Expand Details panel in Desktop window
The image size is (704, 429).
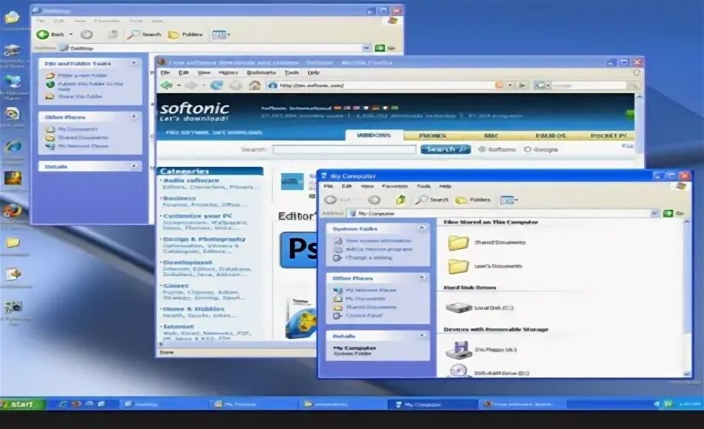[134, 166]
